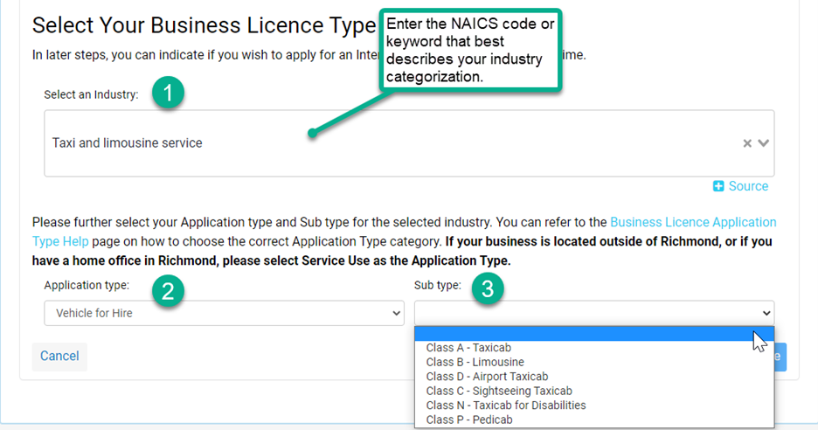Viewport: 818px width, 430px height.
Task: Clear the selected industry with the X icon
Action: (x=747, y=143)
